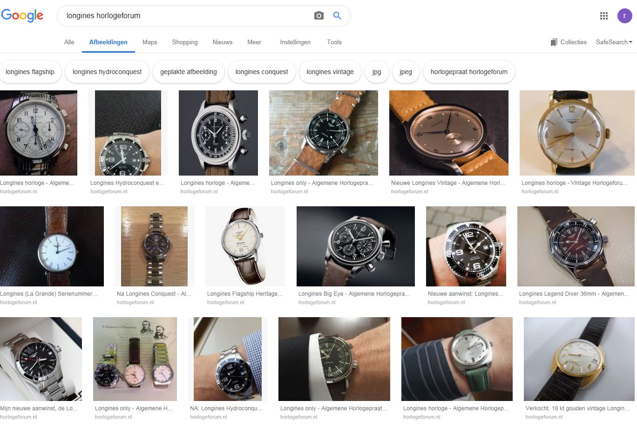Click 'Longines Big Eye - Algemene Horlogepra...' caption
637x428 pixels.
354,294
